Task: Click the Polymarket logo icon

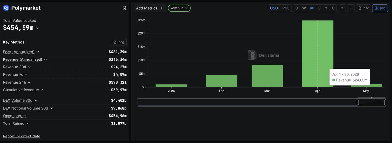Action: tap(6, 8)
